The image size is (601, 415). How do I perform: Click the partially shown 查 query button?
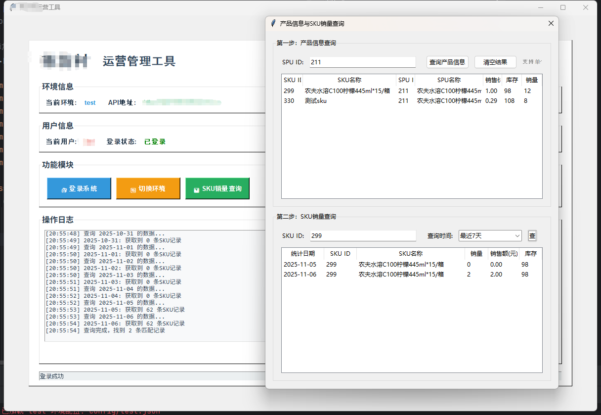tap(532, 236)
